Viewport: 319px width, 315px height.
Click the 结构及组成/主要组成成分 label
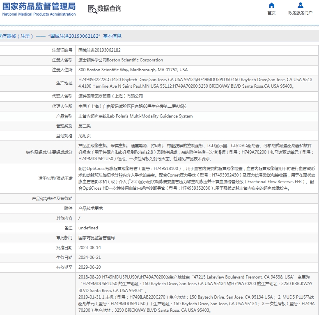coord(49,152)
